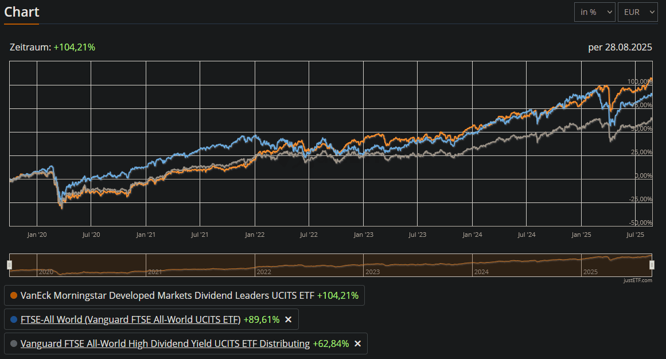Click the 'Jan '22' axis label
The width and height of the screenshot is (666, 359).
point(255,235)
